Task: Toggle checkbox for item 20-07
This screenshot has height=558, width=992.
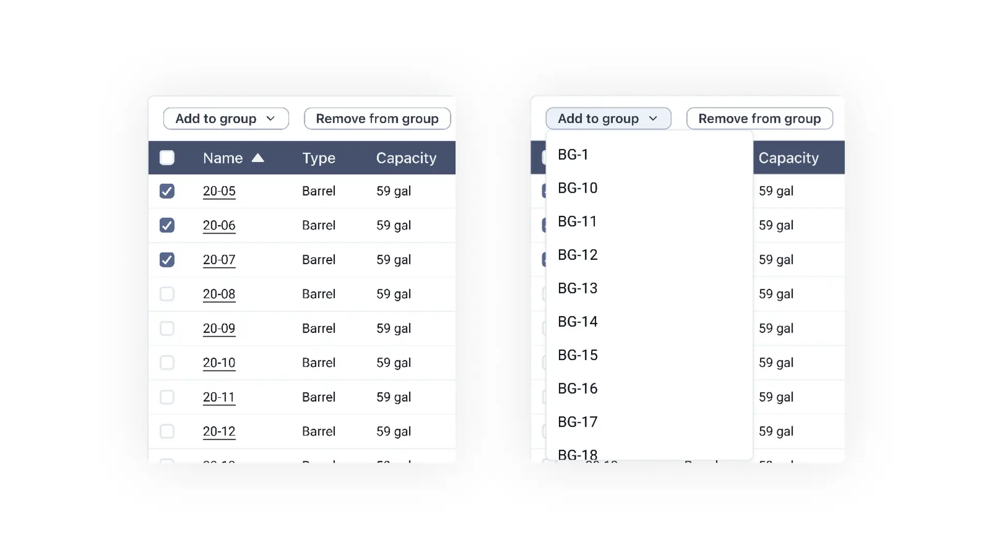Action: click(x=167, y=259)
